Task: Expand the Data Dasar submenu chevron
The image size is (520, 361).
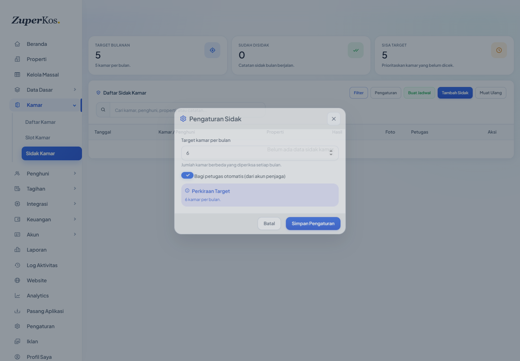Action: [x=75, y=90]
